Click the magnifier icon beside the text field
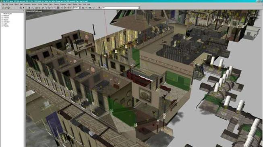This screenshot has height=147, width=263. (x=99, y=8)
